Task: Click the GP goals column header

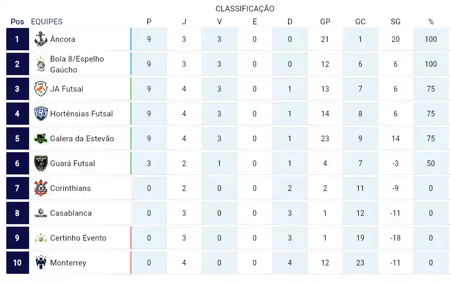Action: click(x=325, y=22)
